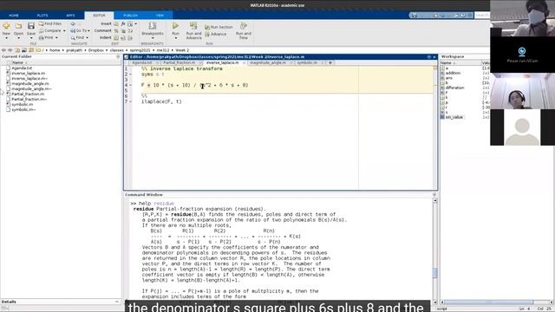
Task: Click the Run and Time icon
Action: 243,26
